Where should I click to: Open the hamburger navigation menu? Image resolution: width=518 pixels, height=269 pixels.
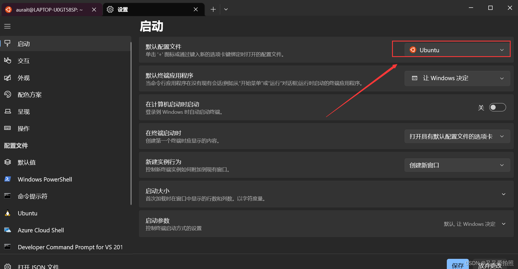click(7, 26)
